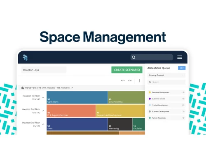Screen dimensions: 206x154
Task: Click the yellow dot beside Executive Management
Action: coord(150,92)
